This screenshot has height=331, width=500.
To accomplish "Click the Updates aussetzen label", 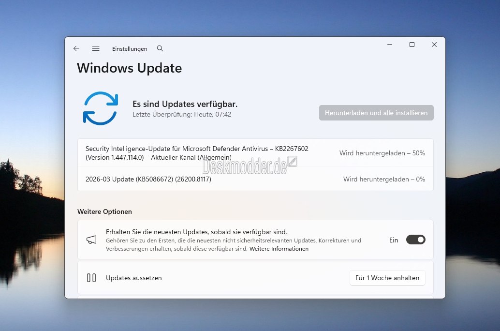I will pos(134,278).
